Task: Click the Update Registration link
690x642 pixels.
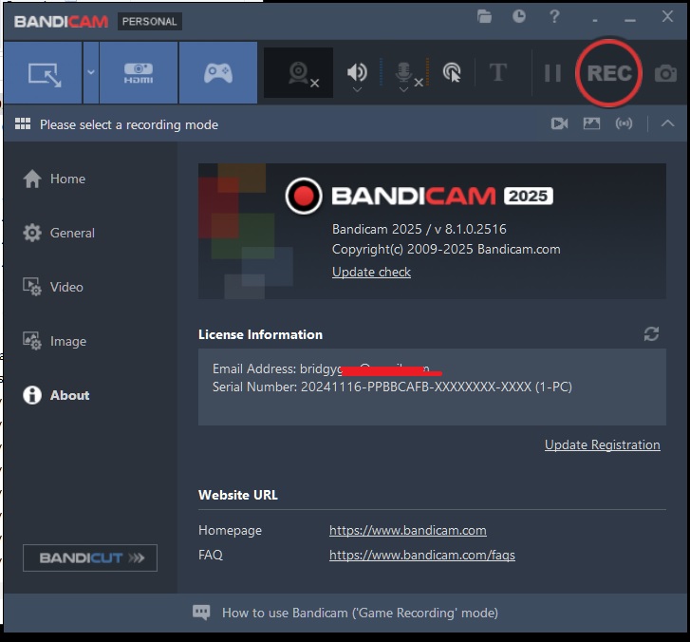Action: (x=603, y=444)
